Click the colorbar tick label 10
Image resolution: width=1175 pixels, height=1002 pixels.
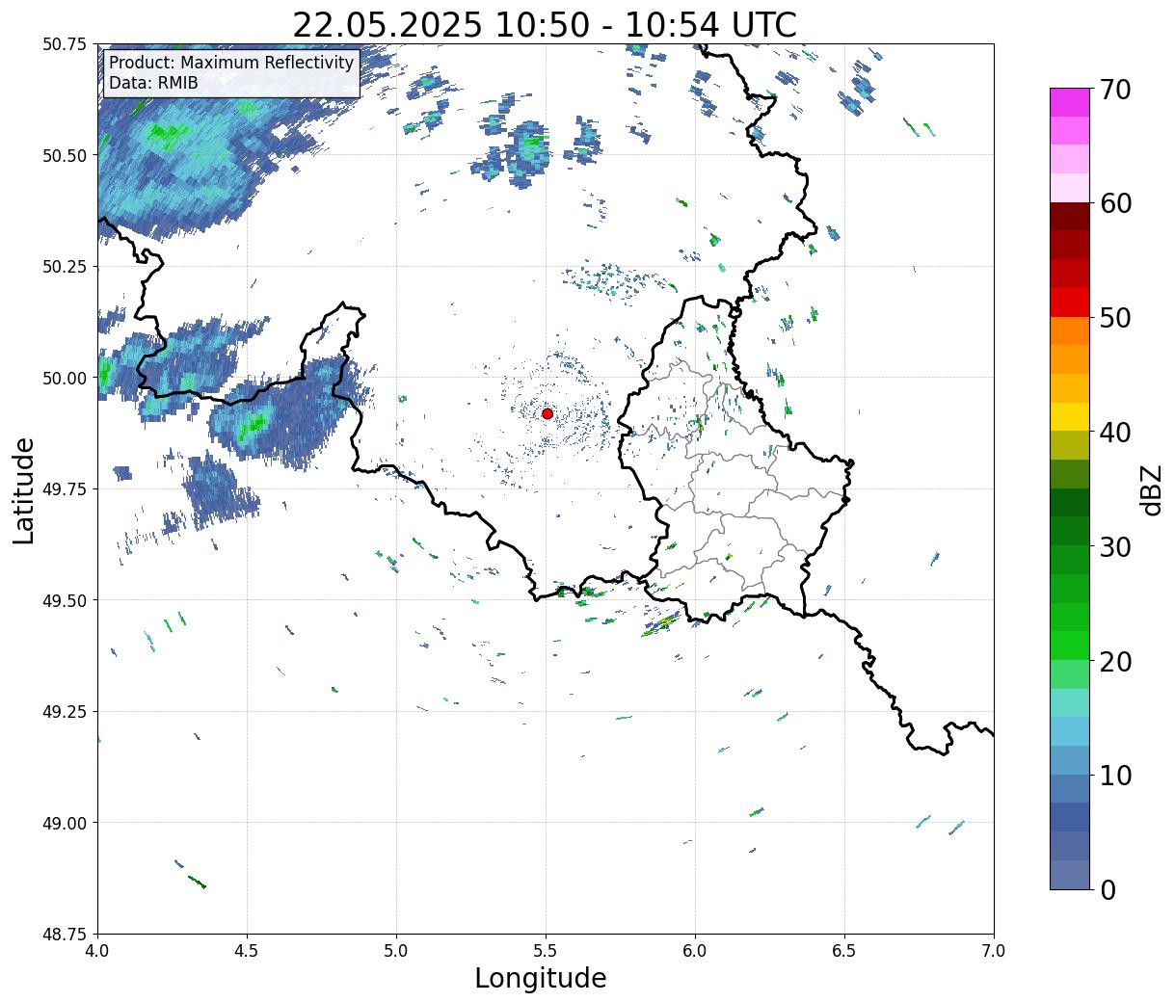point(1116,775)
